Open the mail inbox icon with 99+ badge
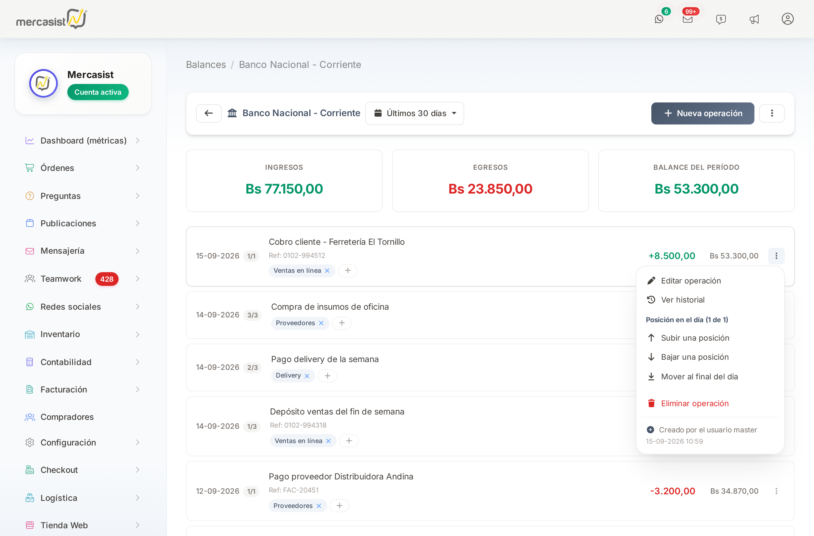814x536 pixels. (687, 19)
